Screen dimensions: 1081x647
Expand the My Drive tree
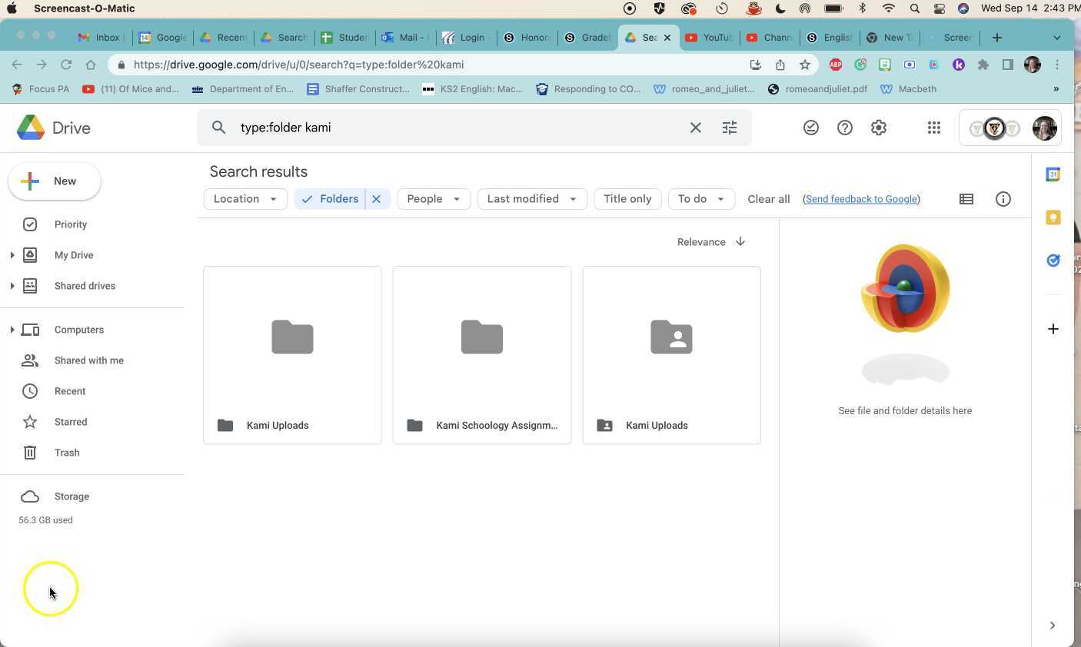(x=12, y=255)
